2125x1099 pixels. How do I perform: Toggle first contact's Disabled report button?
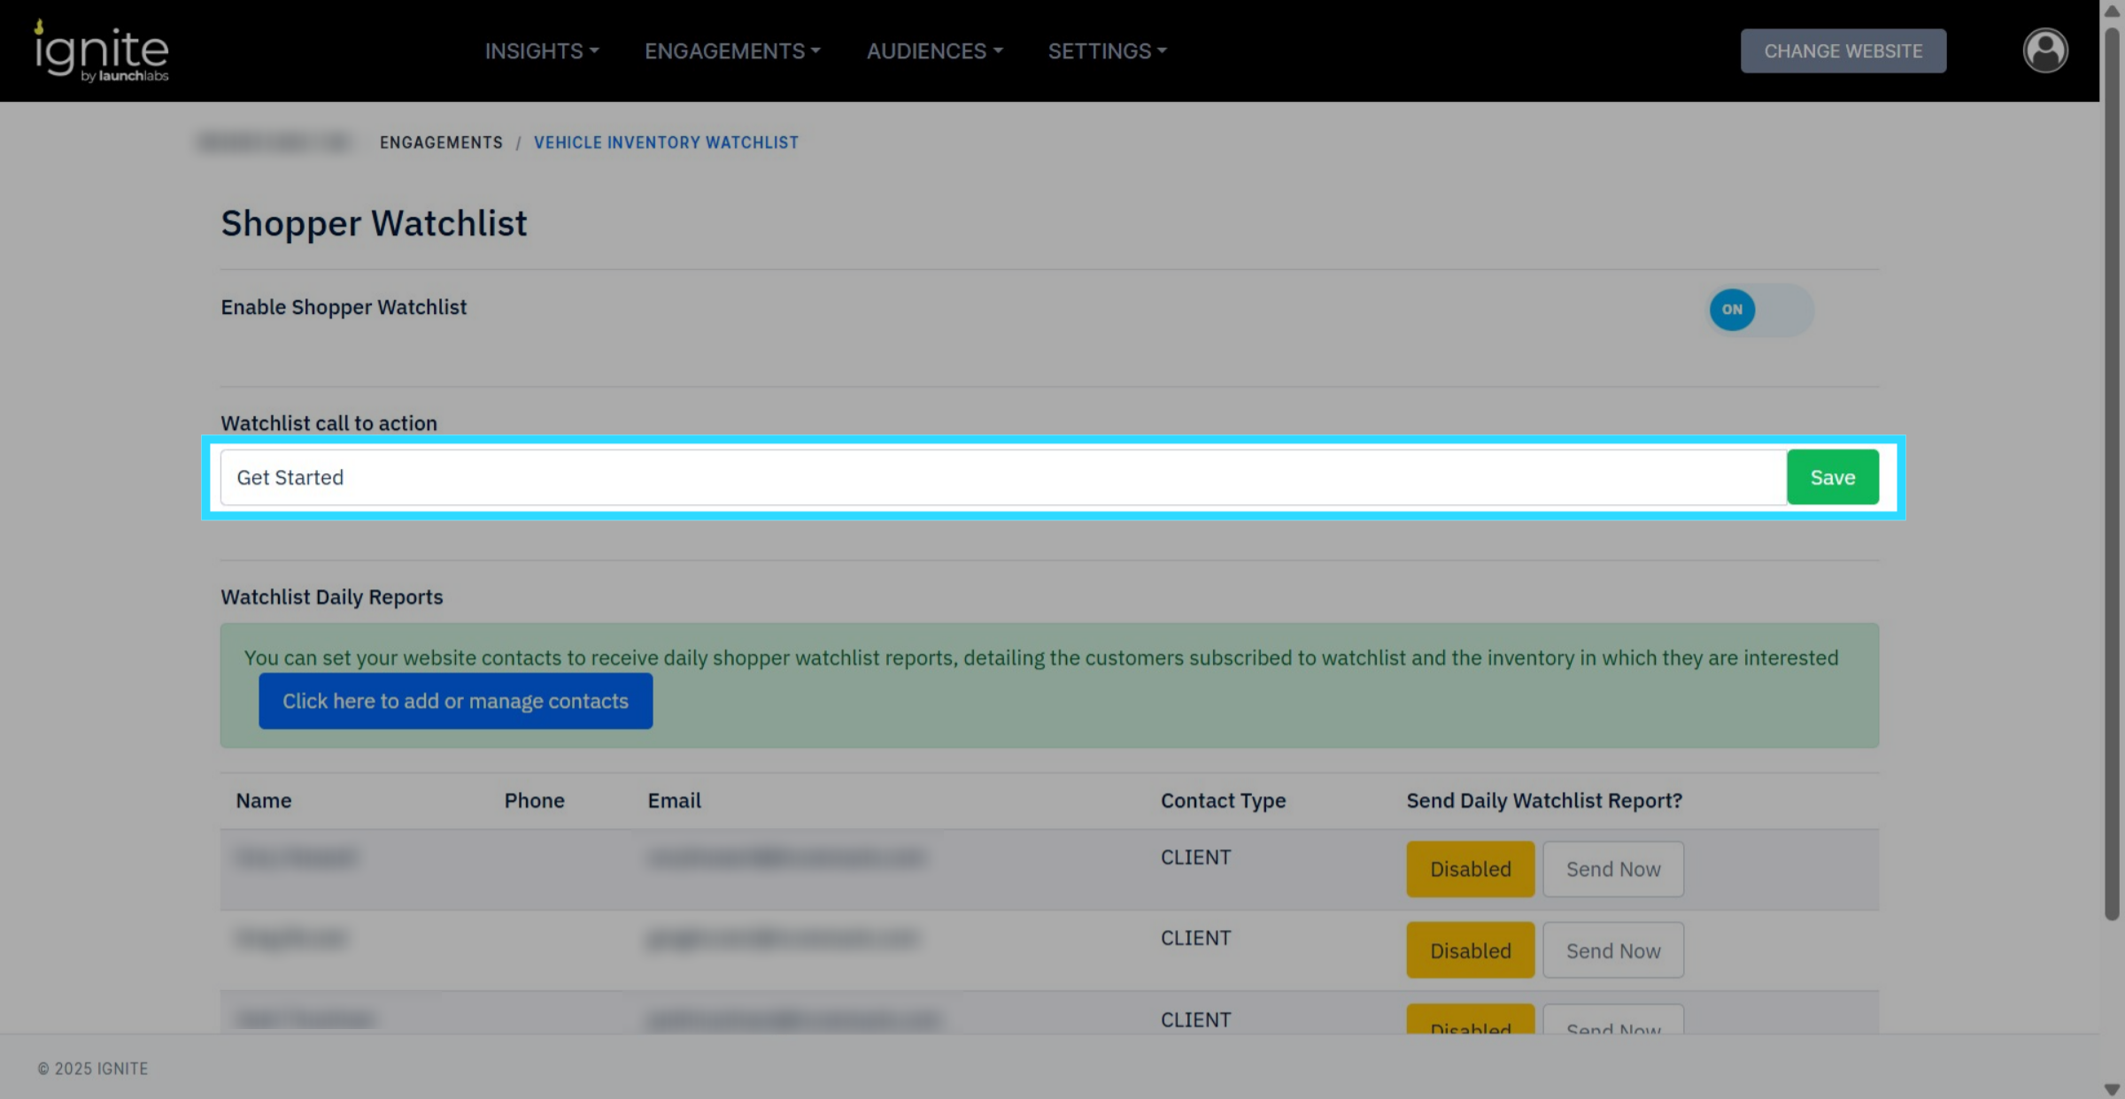point(1470,869)
